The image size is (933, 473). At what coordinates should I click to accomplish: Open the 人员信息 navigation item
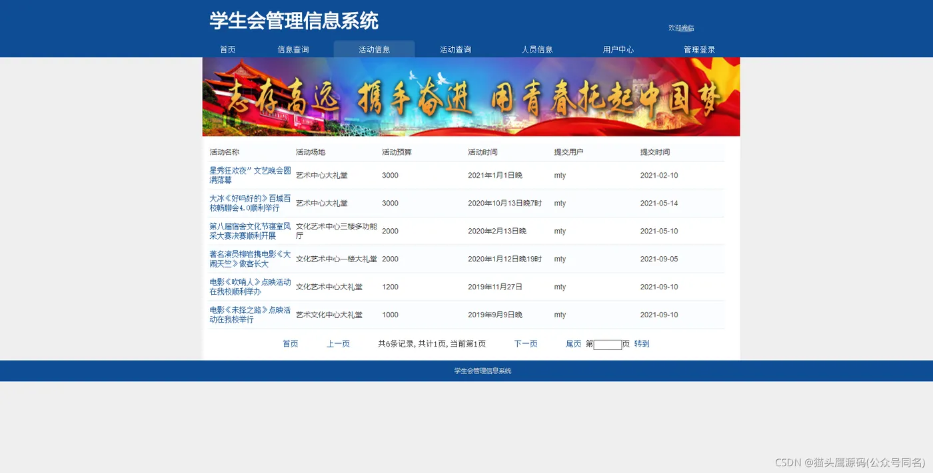536,49
